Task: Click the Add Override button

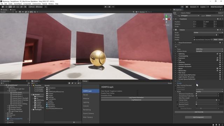Action: (x=199, y=112)
